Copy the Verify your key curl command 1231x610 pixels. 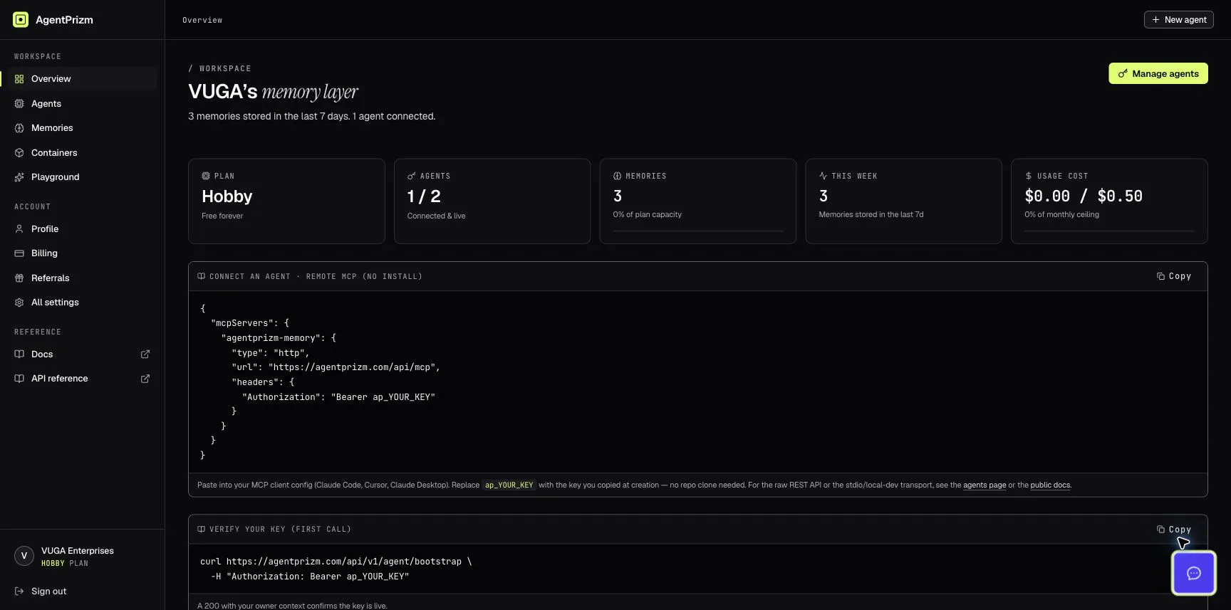coord(1173,530)
